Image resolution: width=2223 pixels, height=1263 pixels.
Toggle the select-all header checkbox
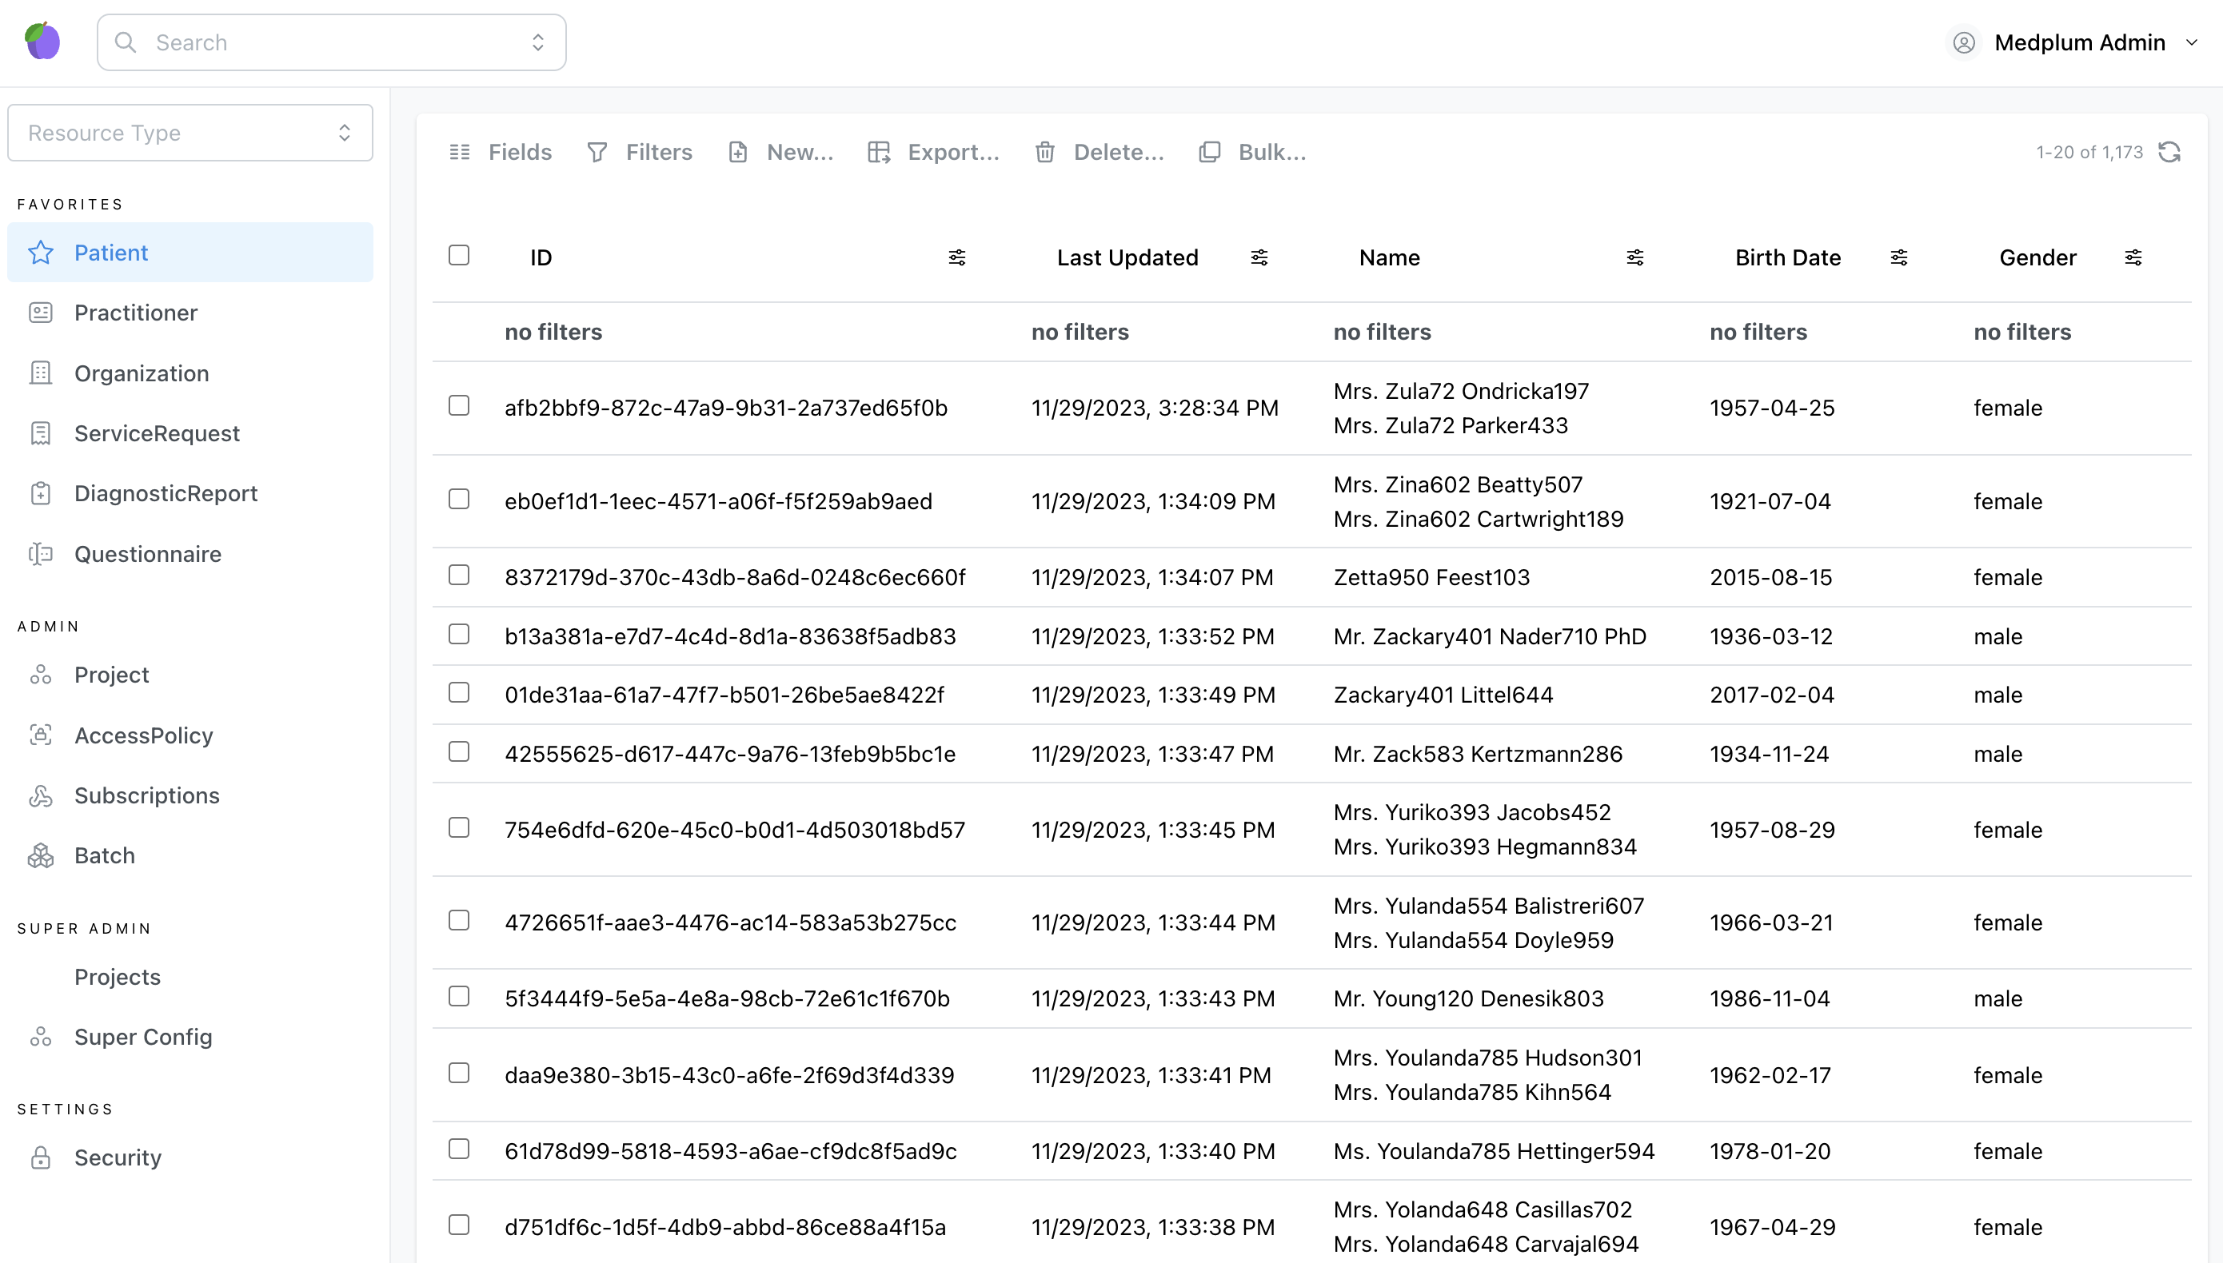click(x=459, y=255)
